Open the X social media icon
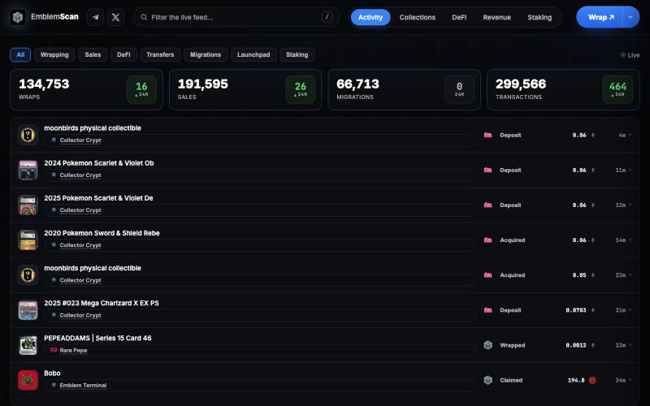 point(115,17)
